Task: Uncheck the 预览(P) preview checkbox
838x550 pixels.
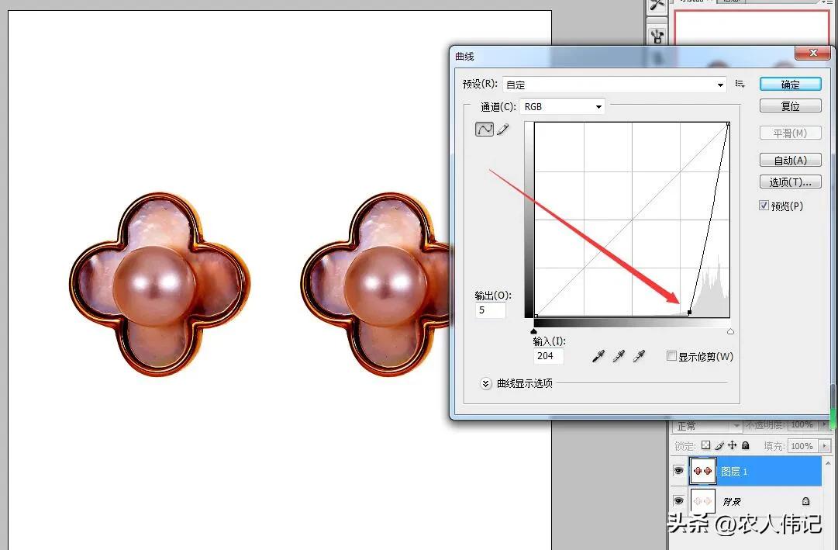Action: 764,206
